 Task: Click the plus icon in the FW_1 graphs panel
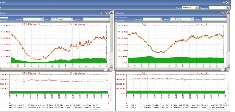coord(219,13)
